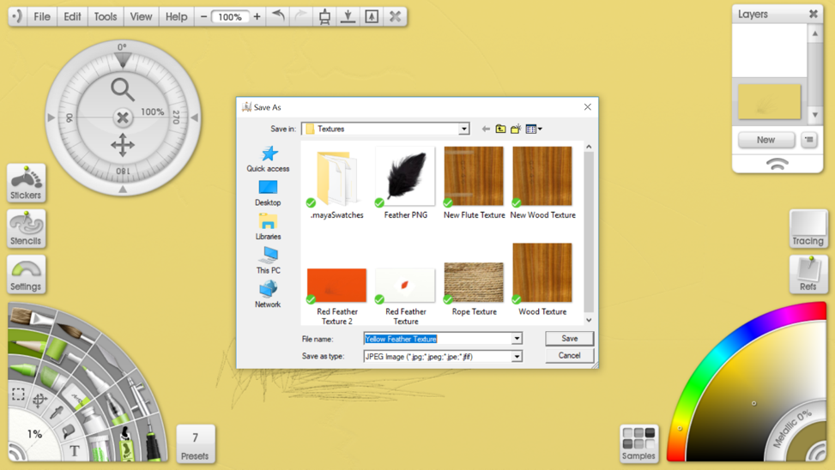Toggle the Tracing panel
The height and width of the screenshot is (470, 835).
pyautogui.click(x=808, y=229)
